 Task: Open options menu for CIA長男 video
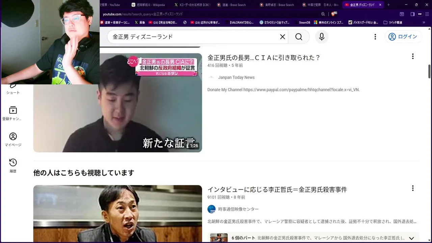point(412,56)
